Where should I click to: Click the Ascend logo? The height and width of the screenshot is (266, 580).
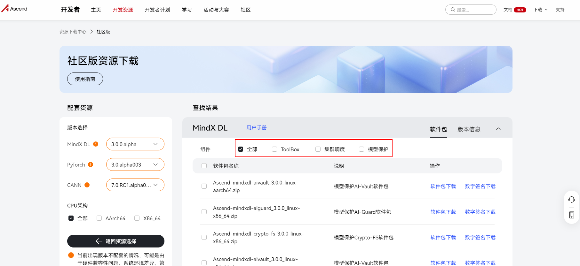pyautogui.click(x=15, y=9)
